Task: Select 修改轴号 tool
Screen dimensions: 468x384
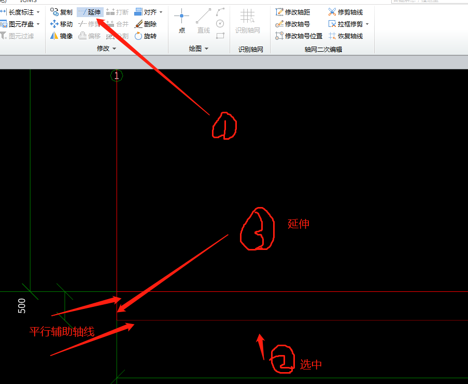Action: [292, 24]
